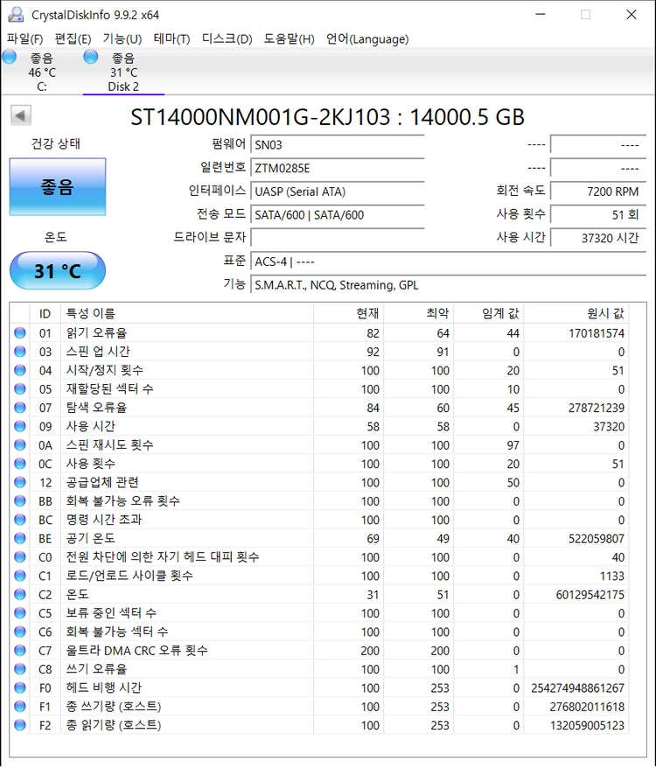Click status orb of 총 쓰기량 (호스트) row
The width and height of the screenshot is (656, 768).
(20, 706)
